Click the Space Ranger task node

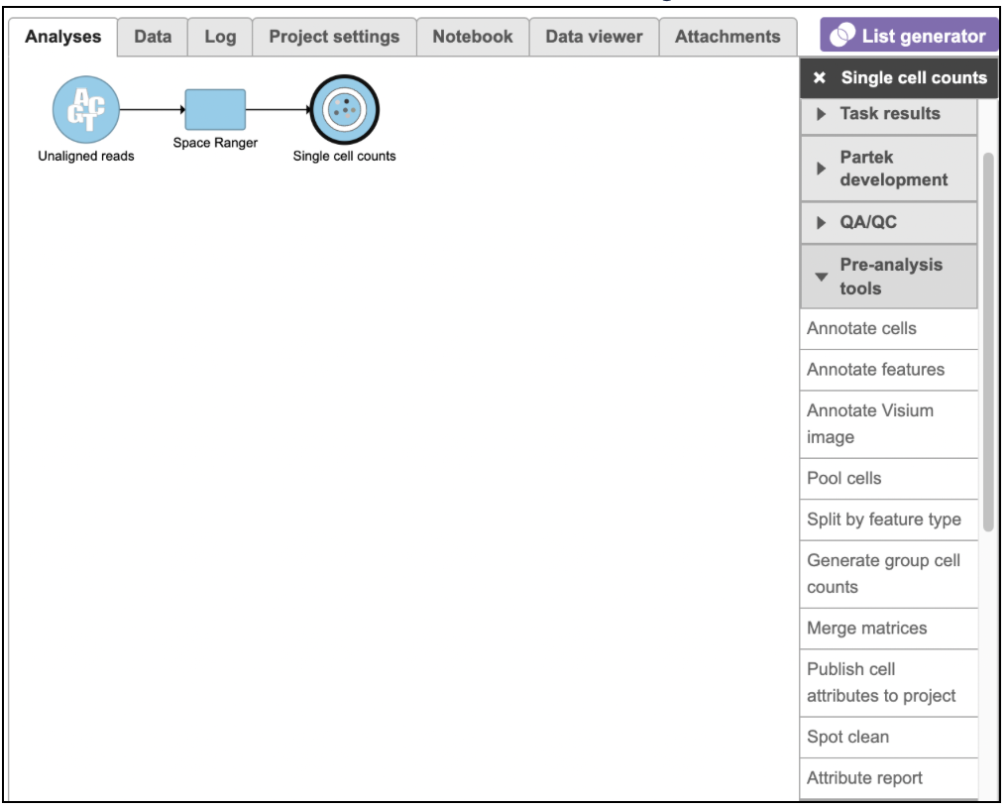(215, 110)
